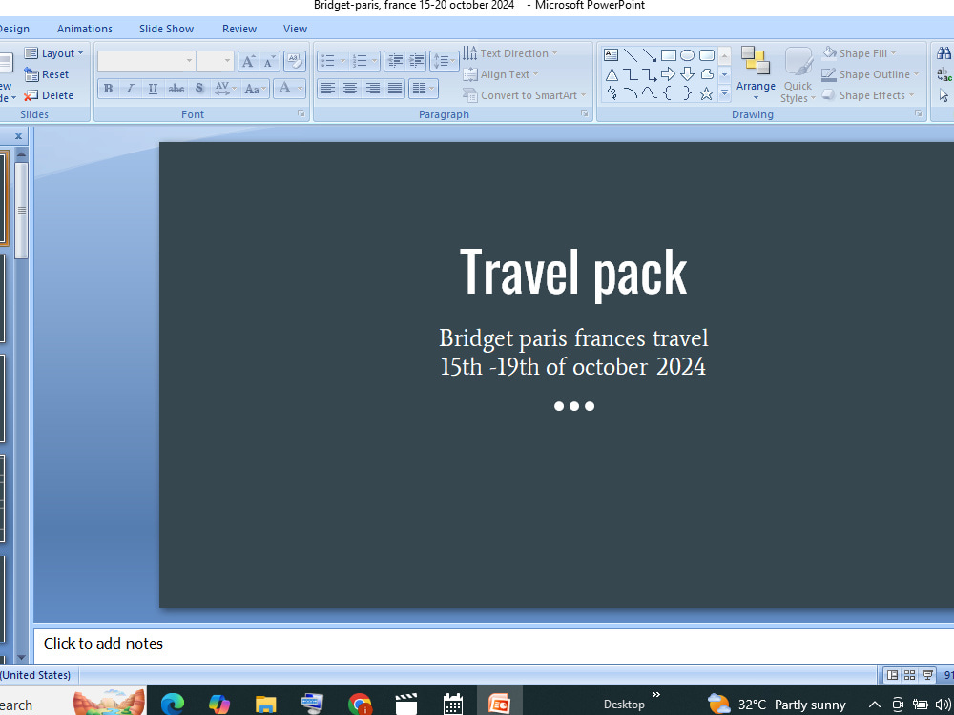Open Microsoft Edge from taskbar
This screenshot has height=715, width=954.
pos(172,704)
